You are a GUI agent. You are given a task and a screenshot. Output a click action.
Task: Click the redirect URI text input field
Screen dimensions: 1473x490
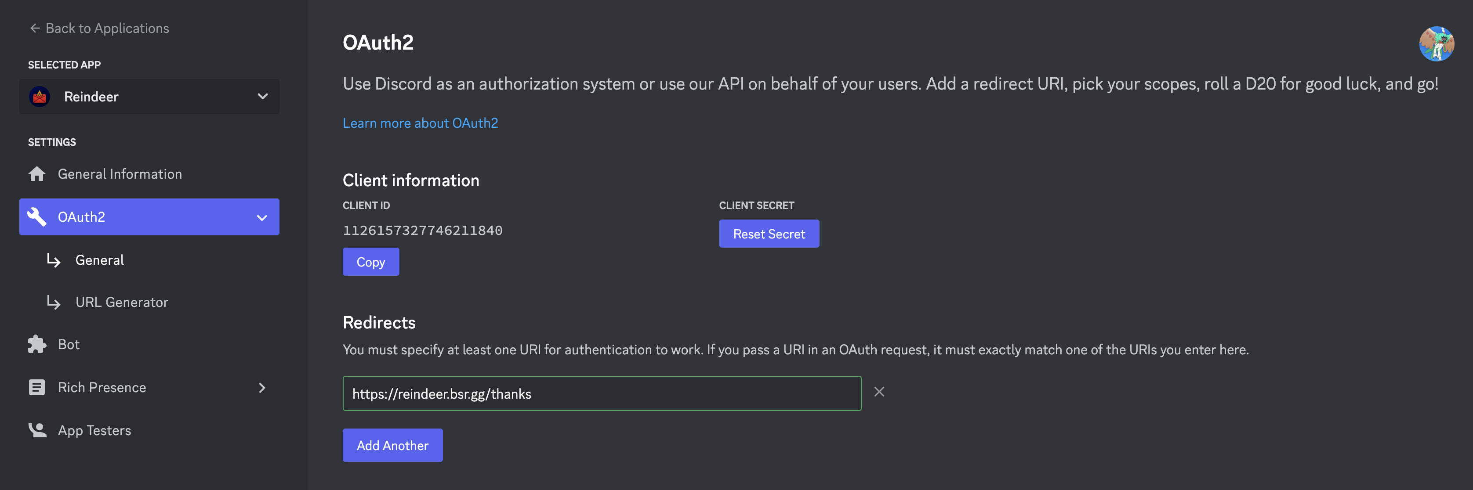[x=601, y=393]
